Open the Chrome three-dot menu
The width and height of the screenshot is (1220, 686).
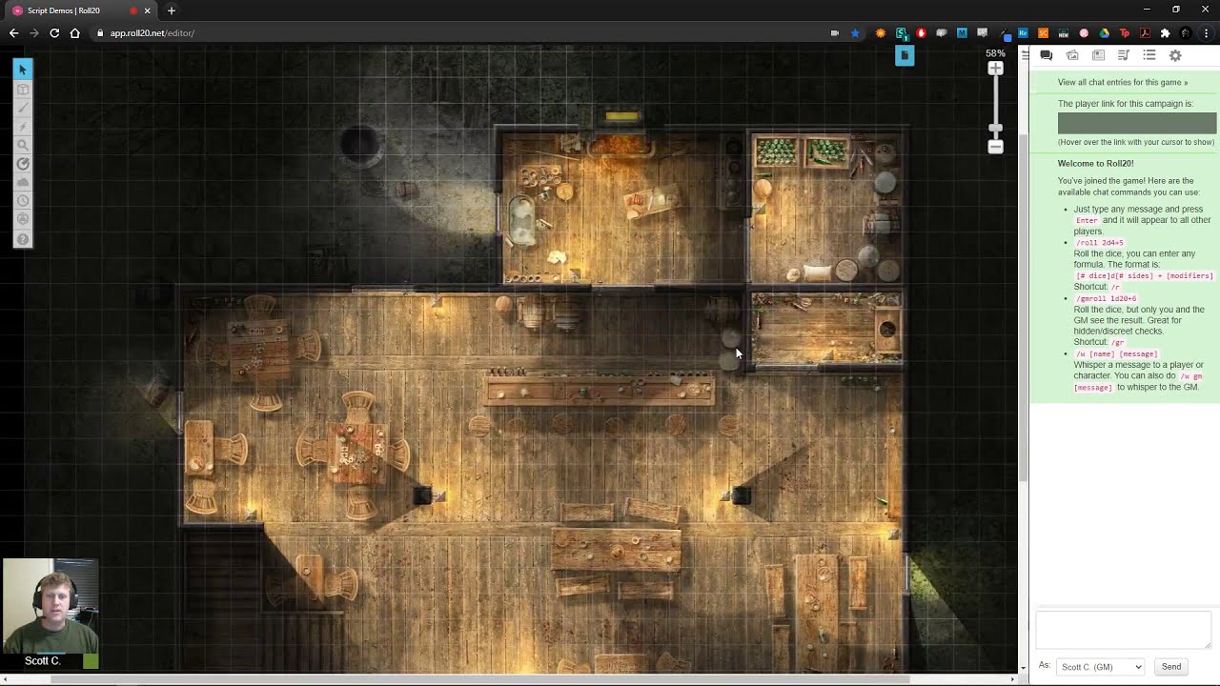pos(1207,33)
